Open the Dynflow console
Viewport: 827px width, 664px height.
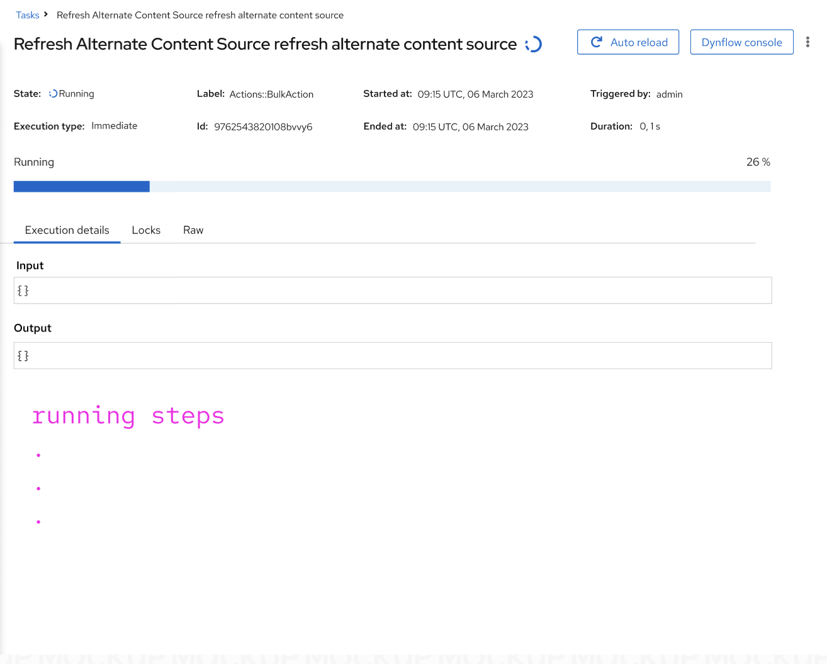(741, 42)
